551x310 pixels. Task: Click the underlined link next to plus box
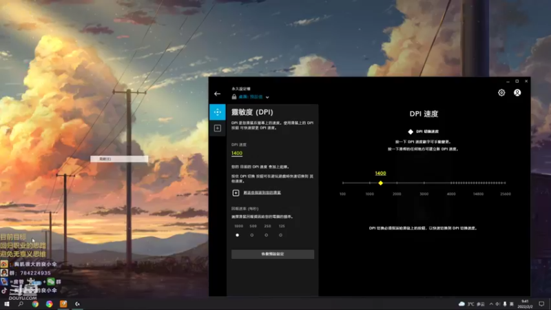tap(262, 193)
